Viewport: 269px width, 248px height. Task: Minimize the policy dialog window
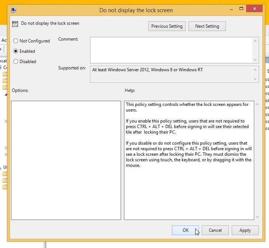[x=231, y=10]
